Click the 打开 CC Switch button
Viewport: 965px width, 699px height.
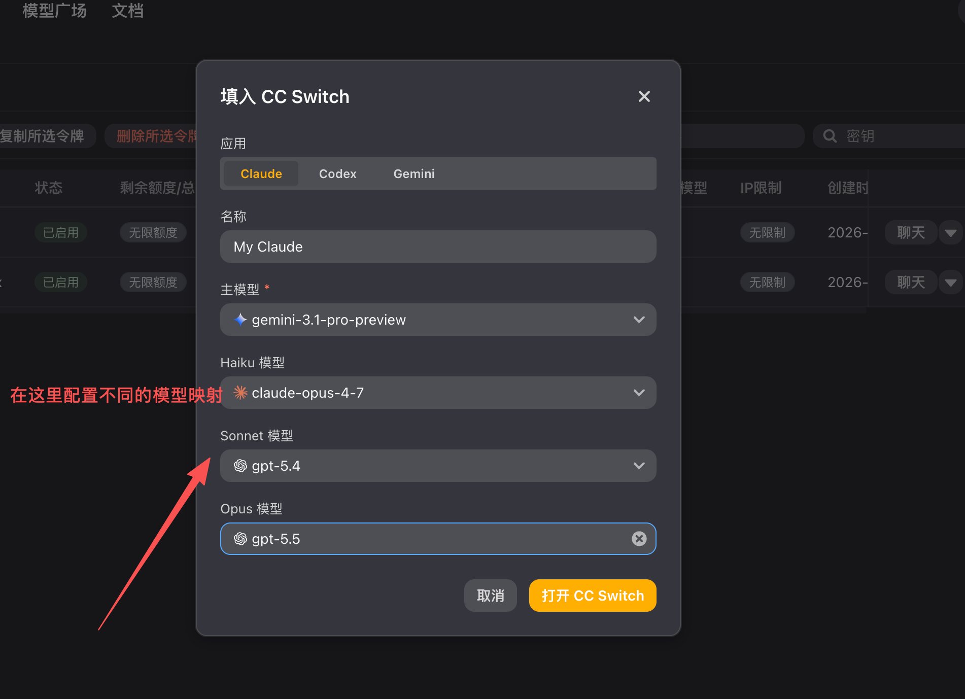pos(593,596)
